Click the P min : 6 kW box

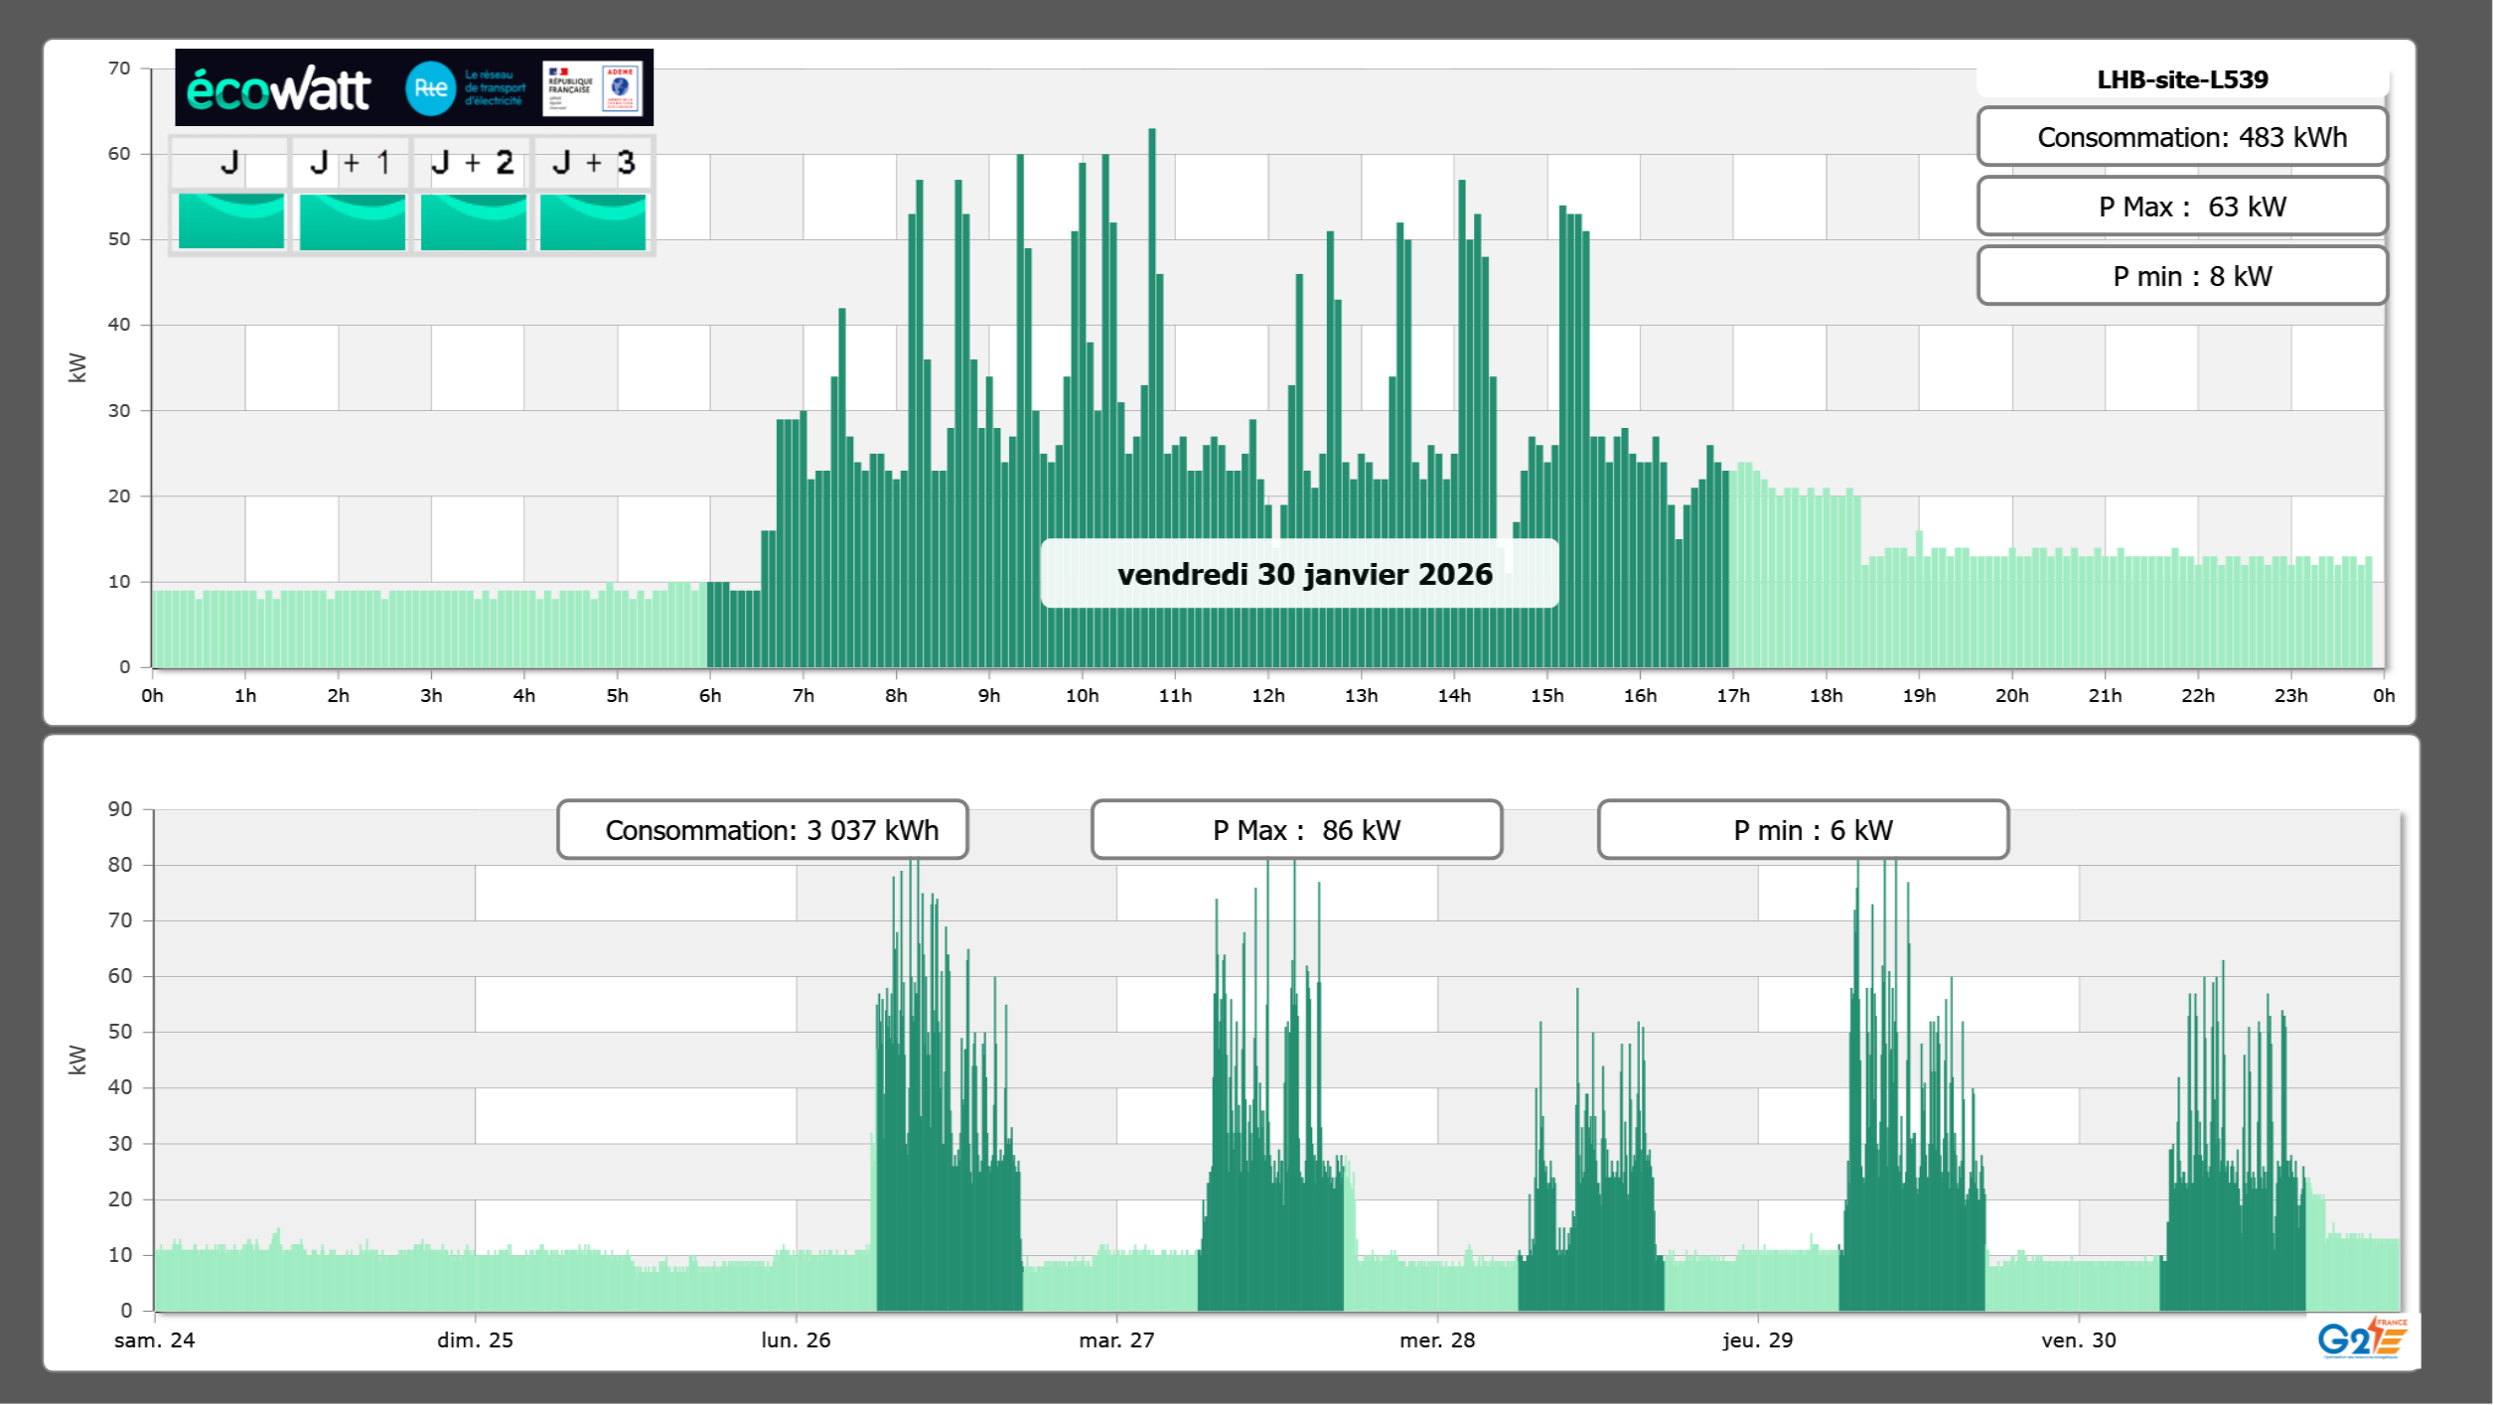tap(1803, 830)
